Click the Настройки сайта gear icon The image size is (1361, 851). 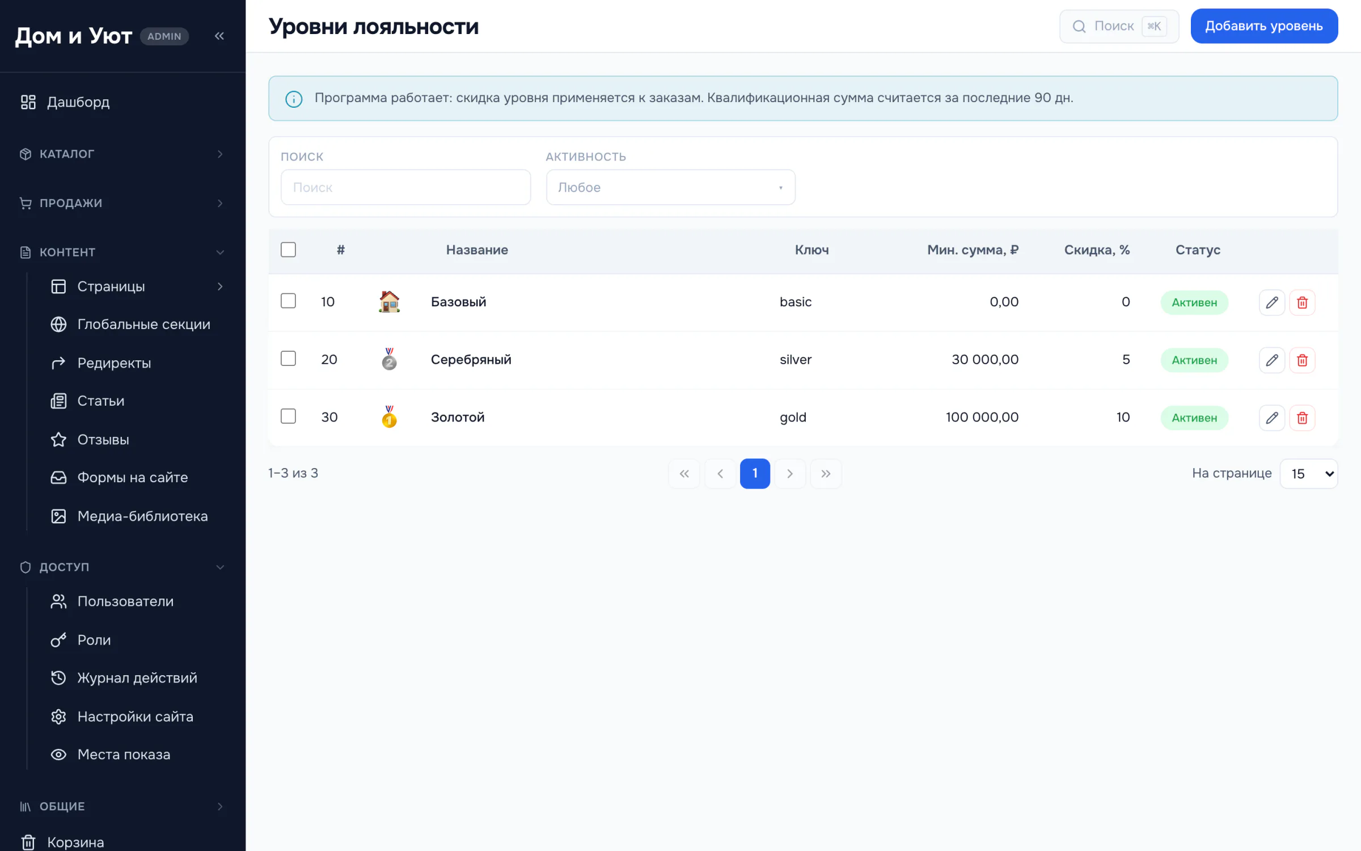coord(58,717)
